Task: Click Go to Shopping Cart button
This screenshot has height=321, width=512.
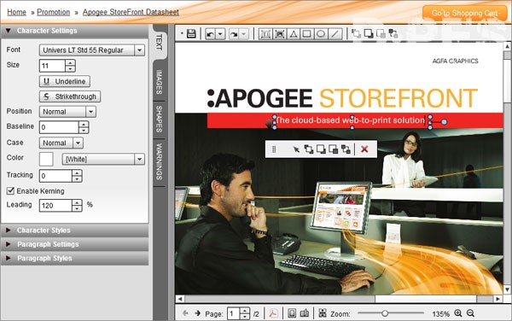Action: click(465, 14)
